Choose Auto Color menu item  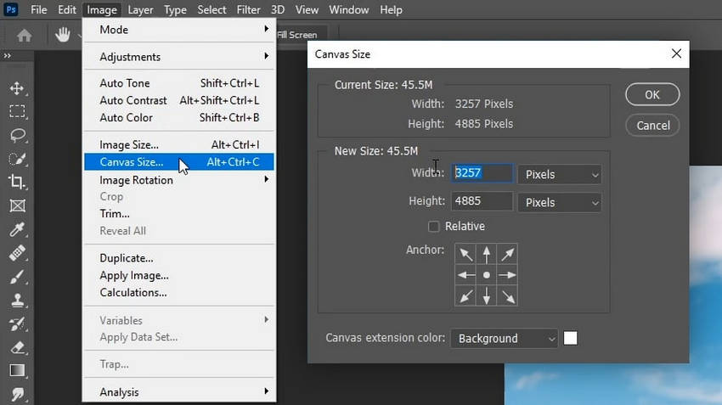pos(179,117)
